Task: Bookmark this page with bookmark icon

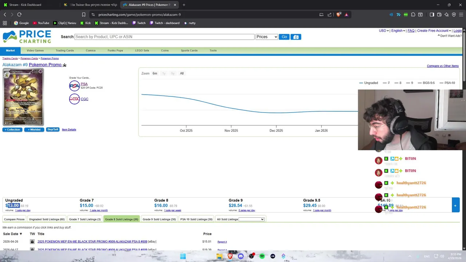Action: (84, 15)
